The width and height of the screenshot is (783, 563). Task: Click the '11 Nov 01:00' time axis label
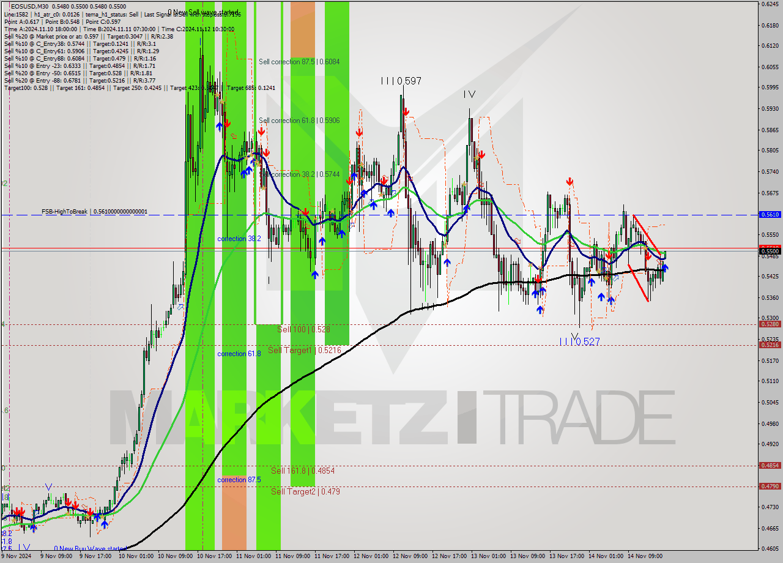click(253, 557)
